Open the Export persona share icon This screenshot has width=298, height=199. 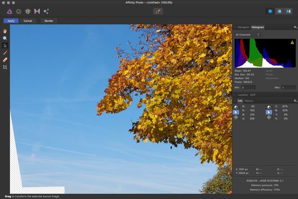coord(46,11)
